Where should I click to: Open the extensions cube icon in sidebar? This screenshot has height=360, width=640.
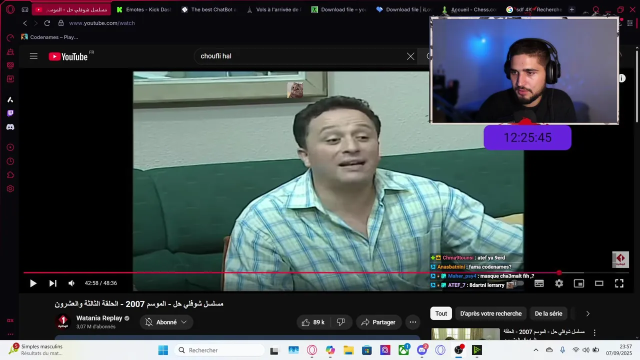(x=10, y=175)
